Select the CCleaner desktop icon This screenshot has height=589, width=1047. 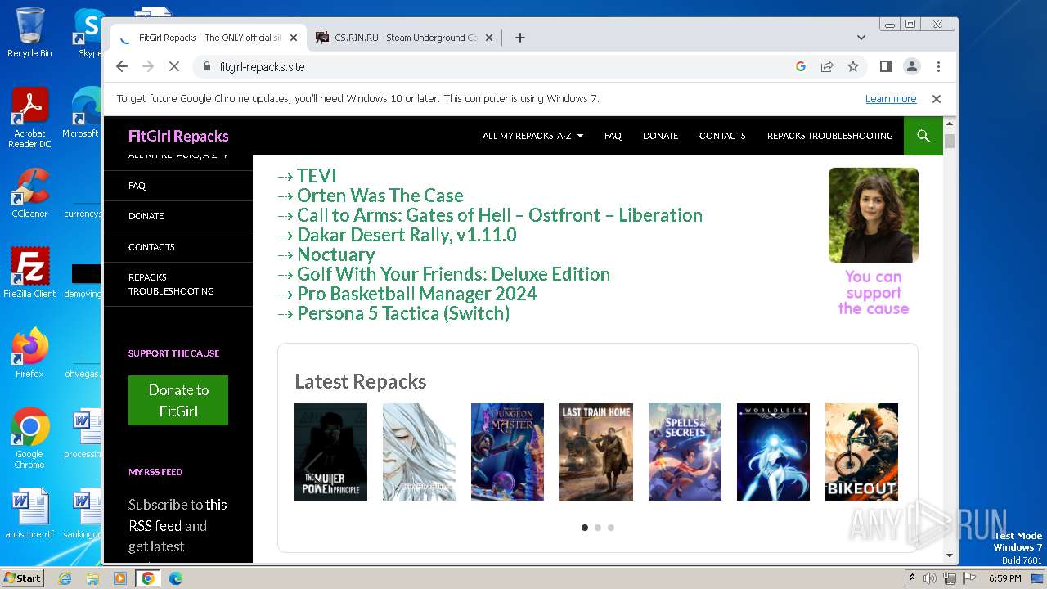click(x=29, y=194)
